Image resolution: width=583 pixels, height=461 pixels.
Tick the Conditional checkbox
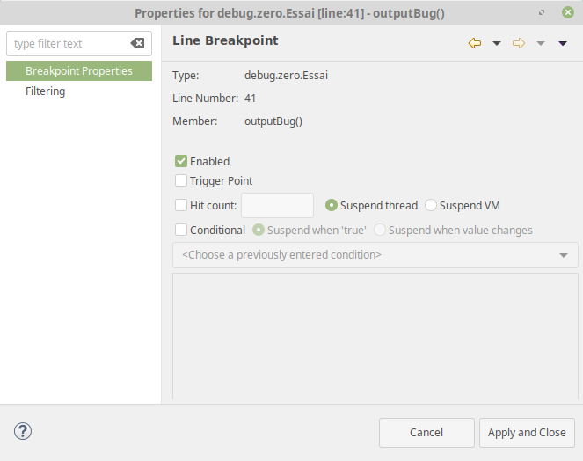[x=181, y=230]
